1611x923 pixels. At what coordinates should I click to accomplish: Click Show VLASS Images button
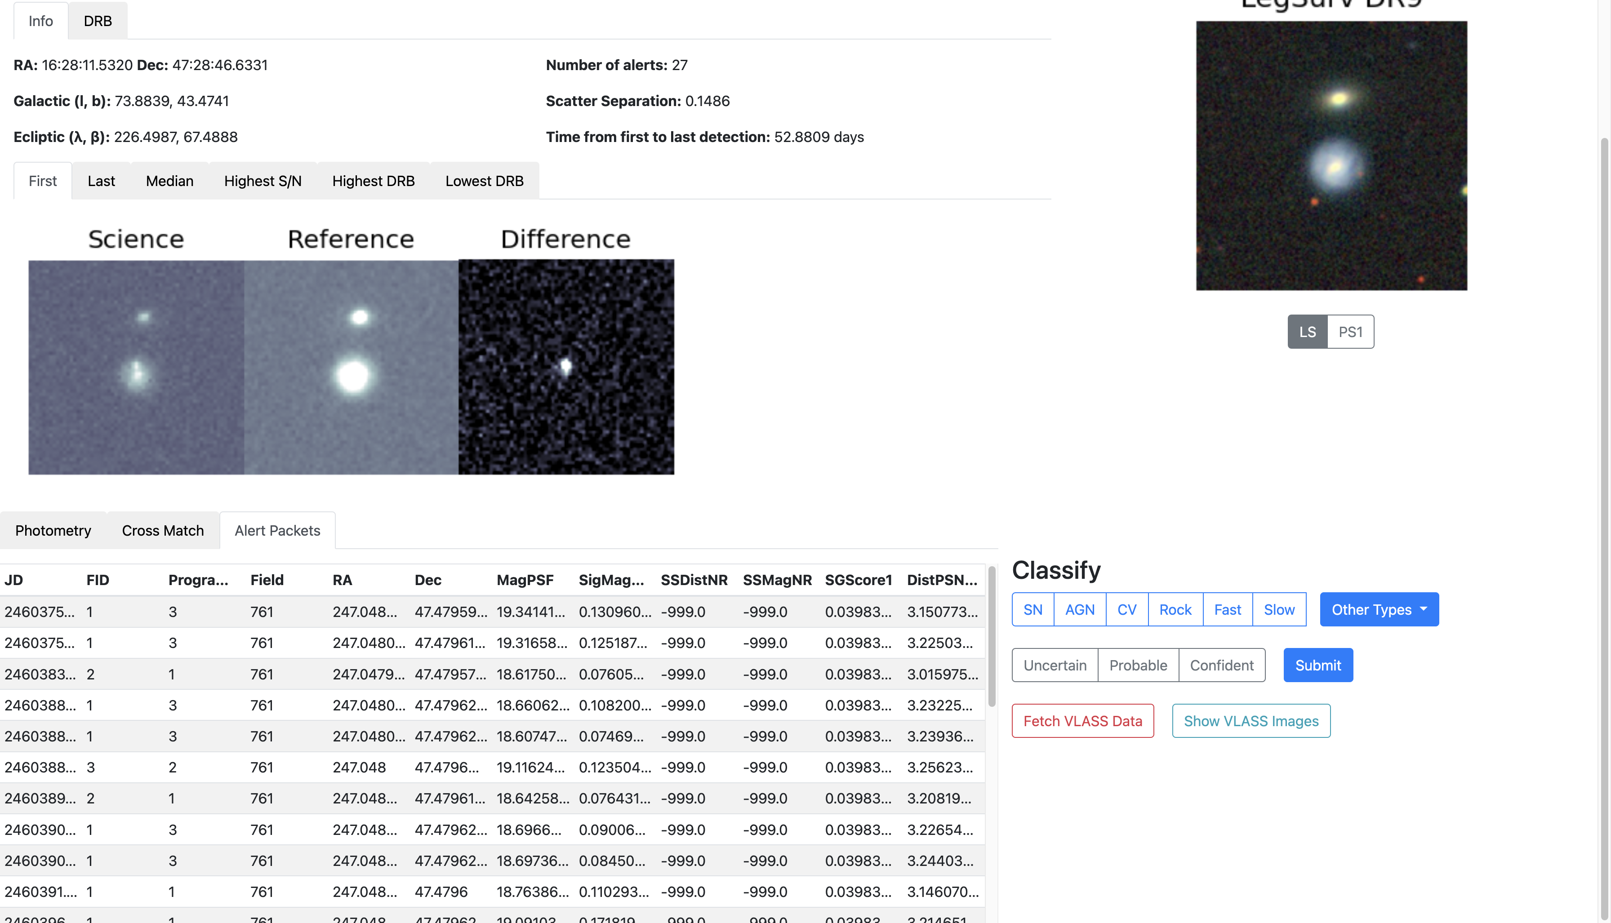tap(1250, 721)
